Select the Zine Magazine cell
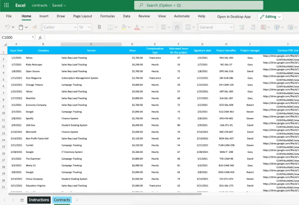The image size is (299, 205). click(43, 78)
